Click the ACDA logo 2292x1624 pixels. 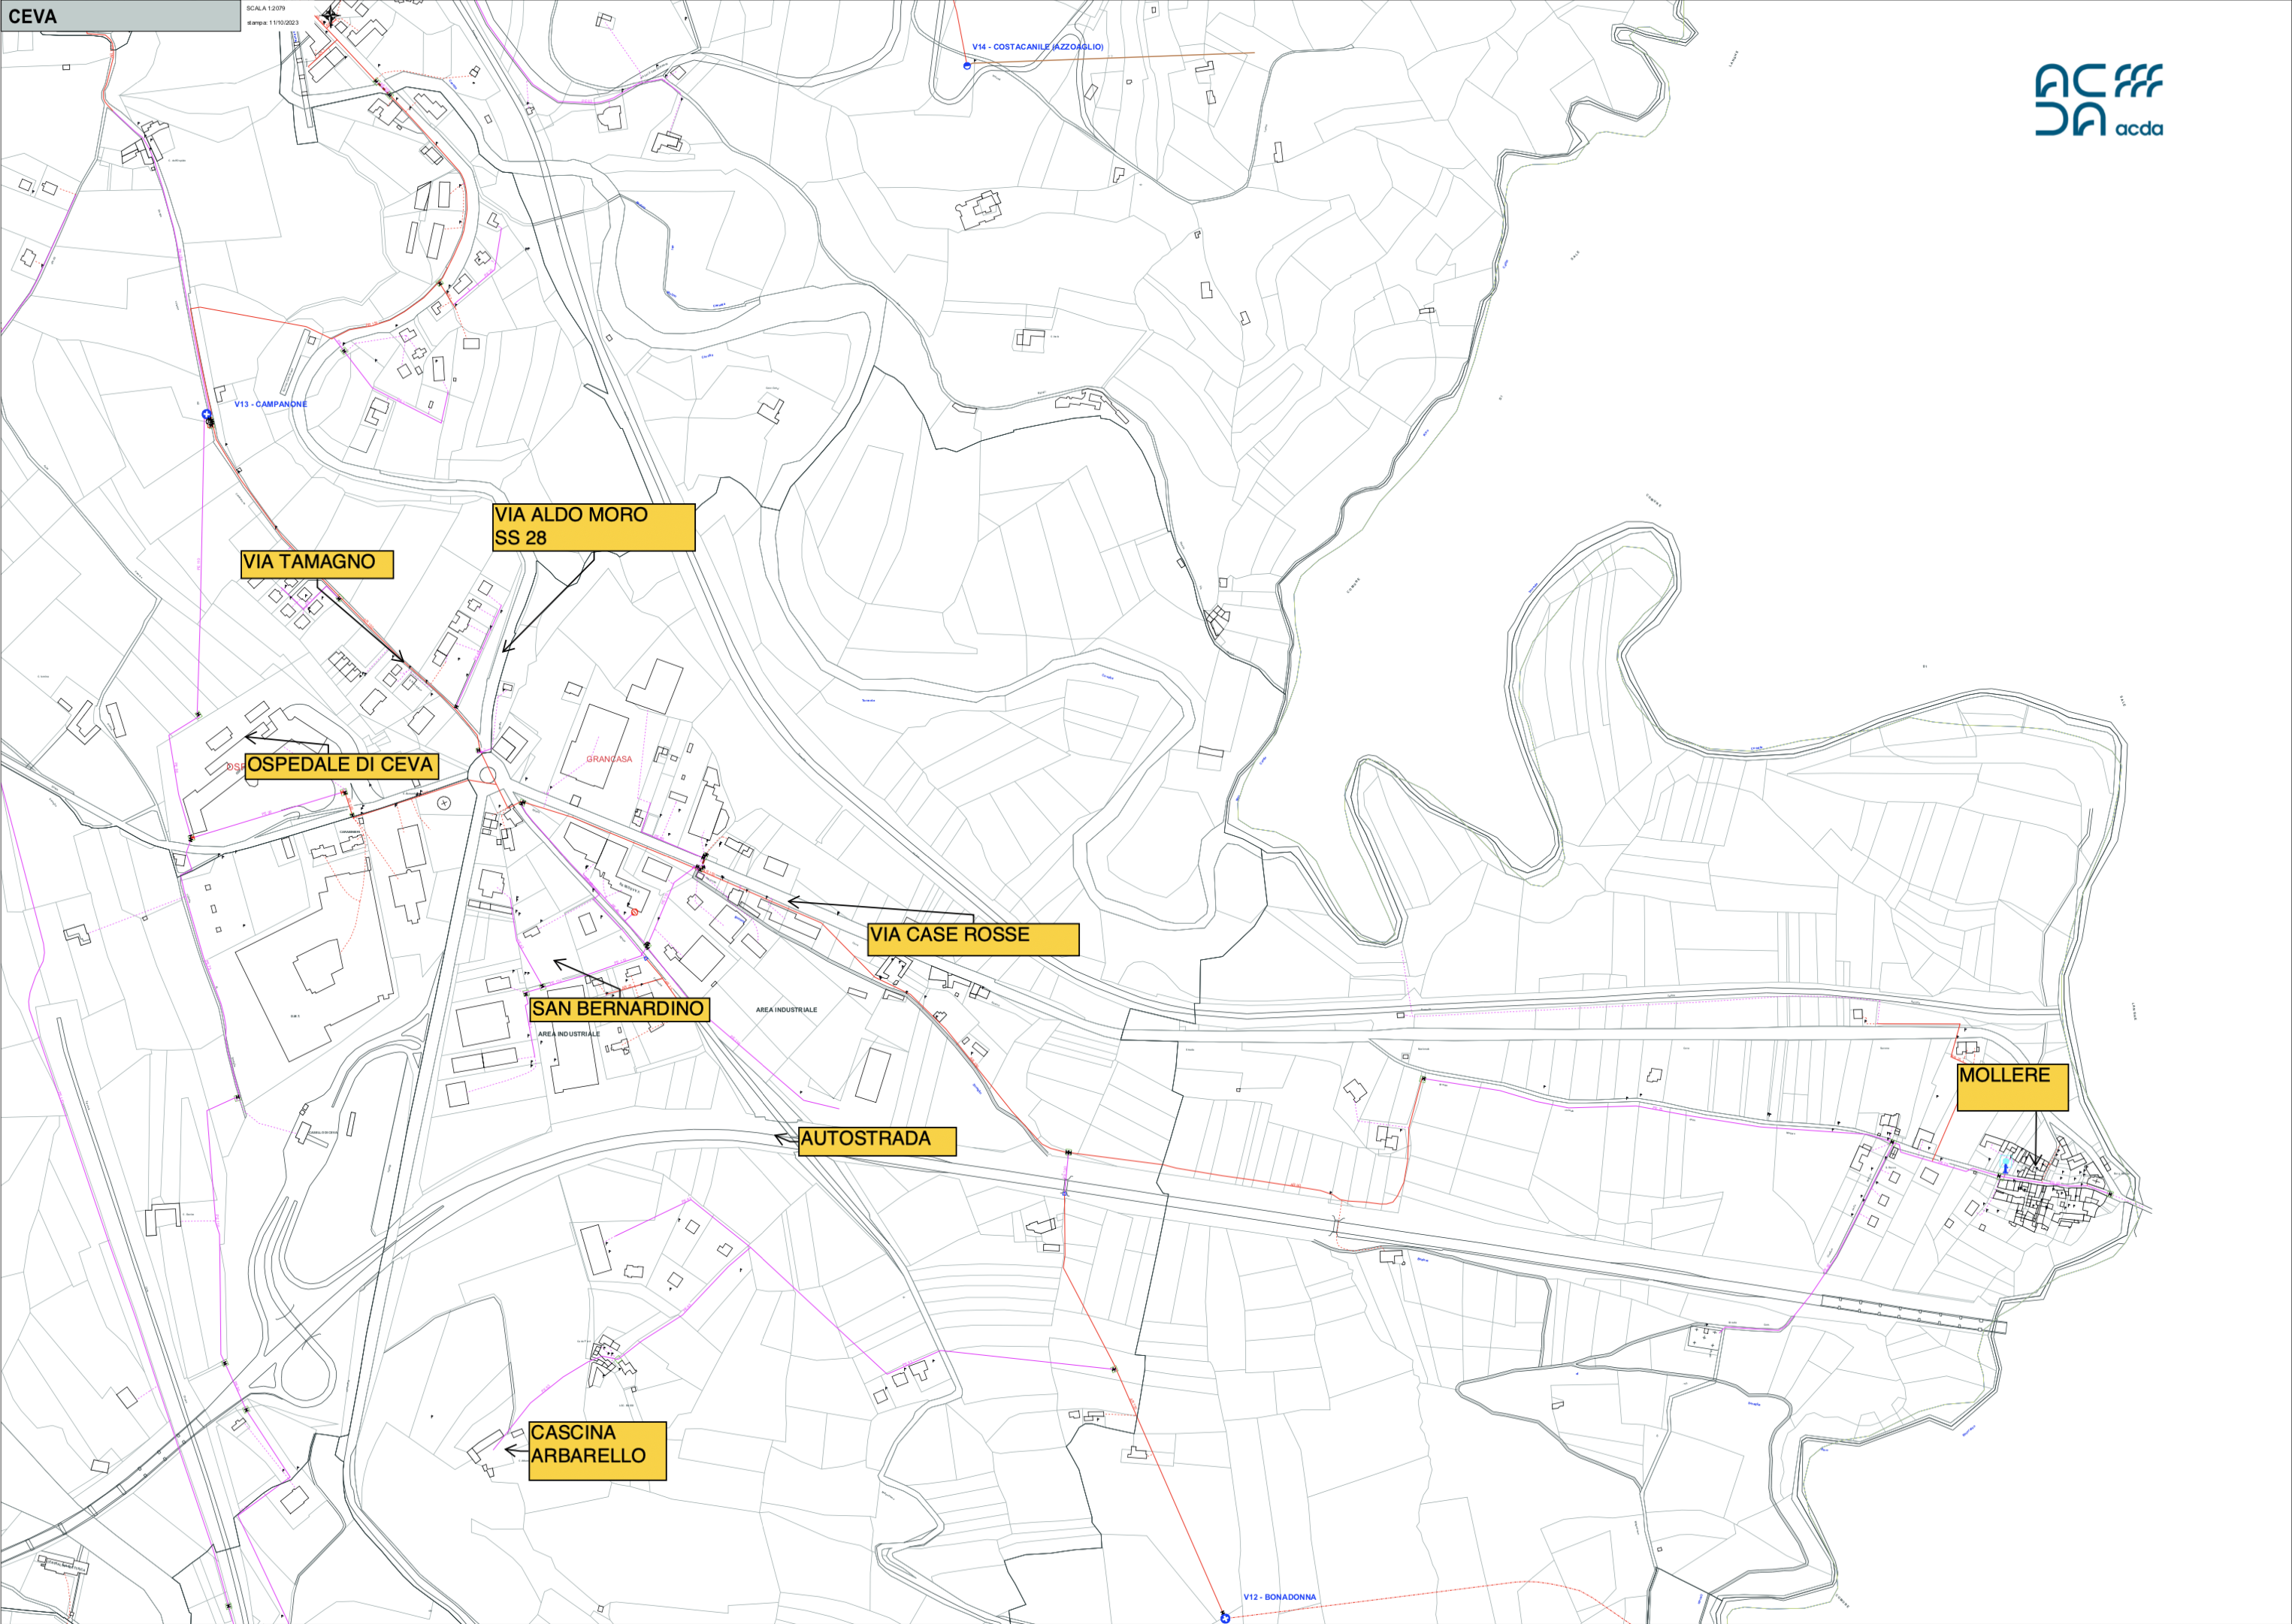(2098, 100)
